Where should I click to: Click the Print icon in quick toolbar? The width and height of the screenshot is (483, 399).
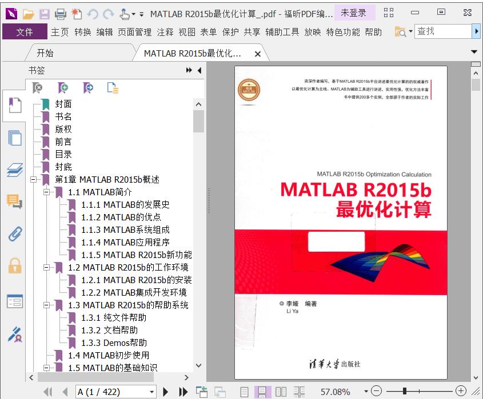click(61, 14)
